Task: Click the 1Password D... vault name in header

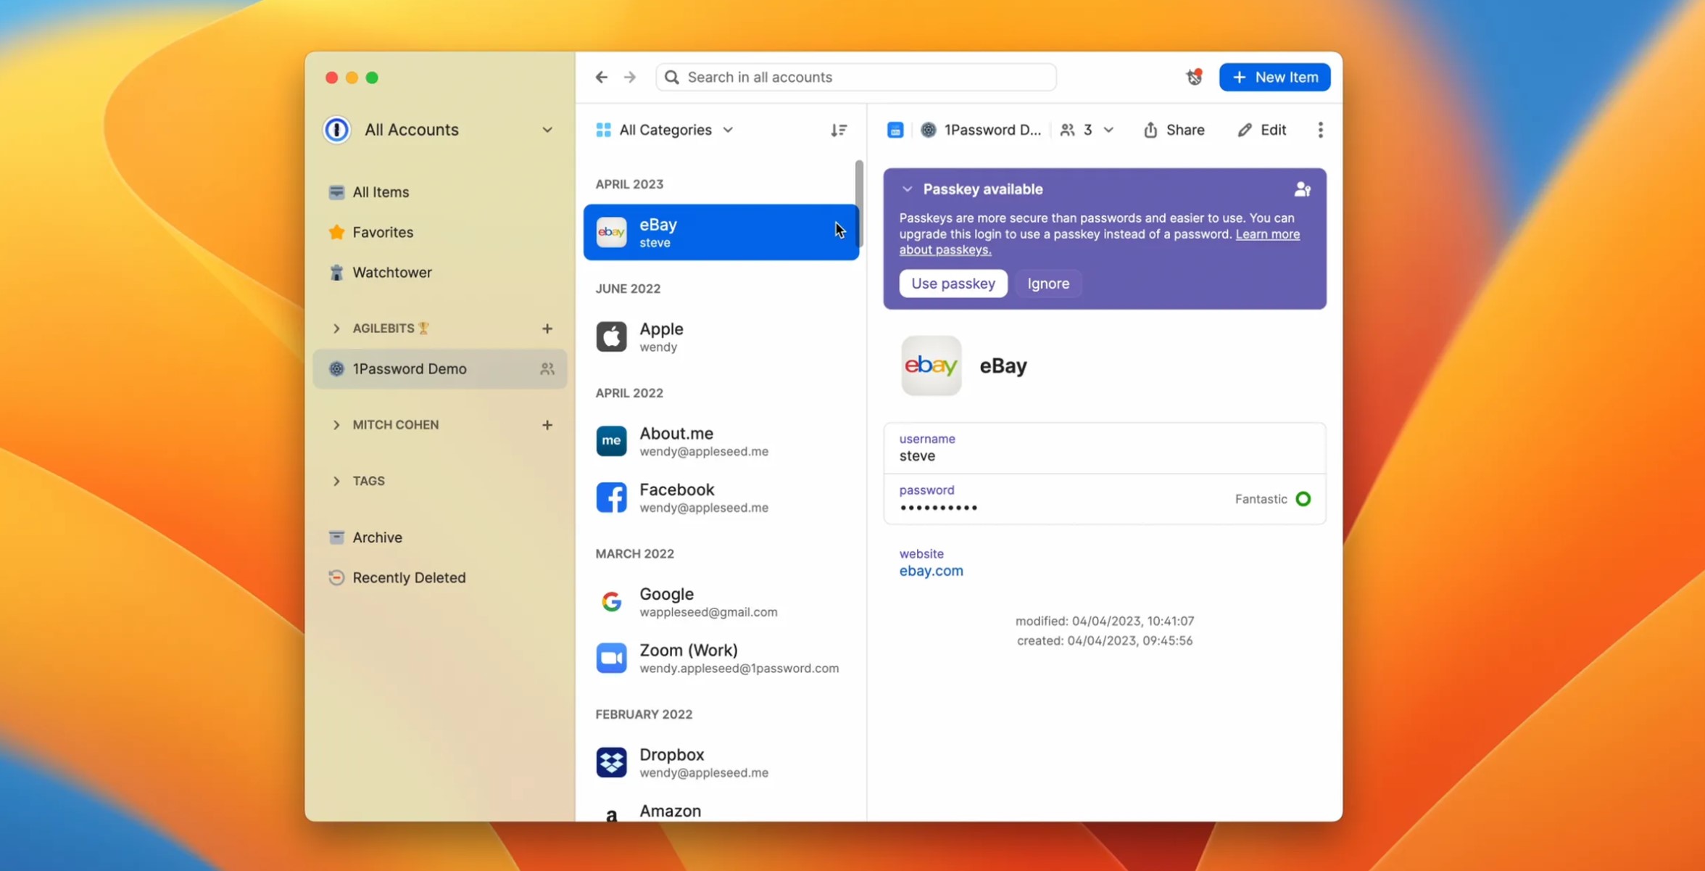Action: (x=992, y=130)
